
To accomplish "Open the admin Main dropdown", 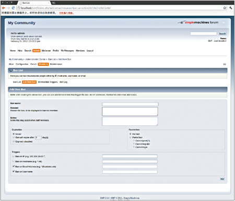I will 11,64.
